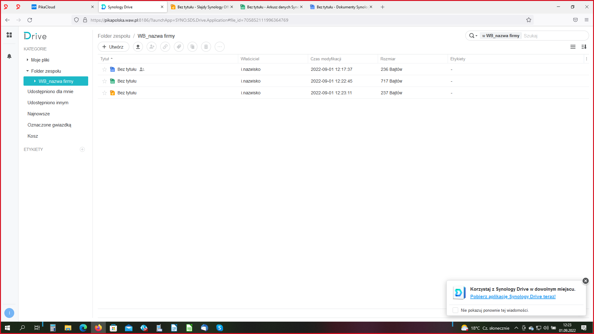Open Najnowsze category
The width and height of the screenshot is (594, 334).
point(39,114)
